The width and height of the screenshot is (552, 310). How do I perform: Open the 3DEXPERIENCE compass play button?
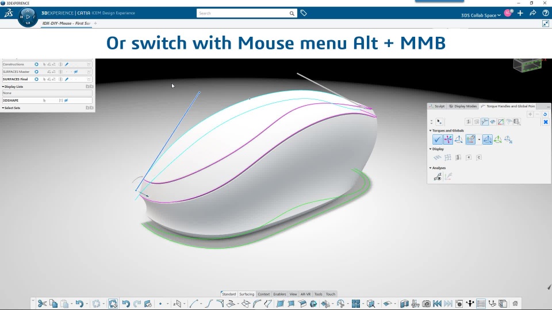[28, 17]
